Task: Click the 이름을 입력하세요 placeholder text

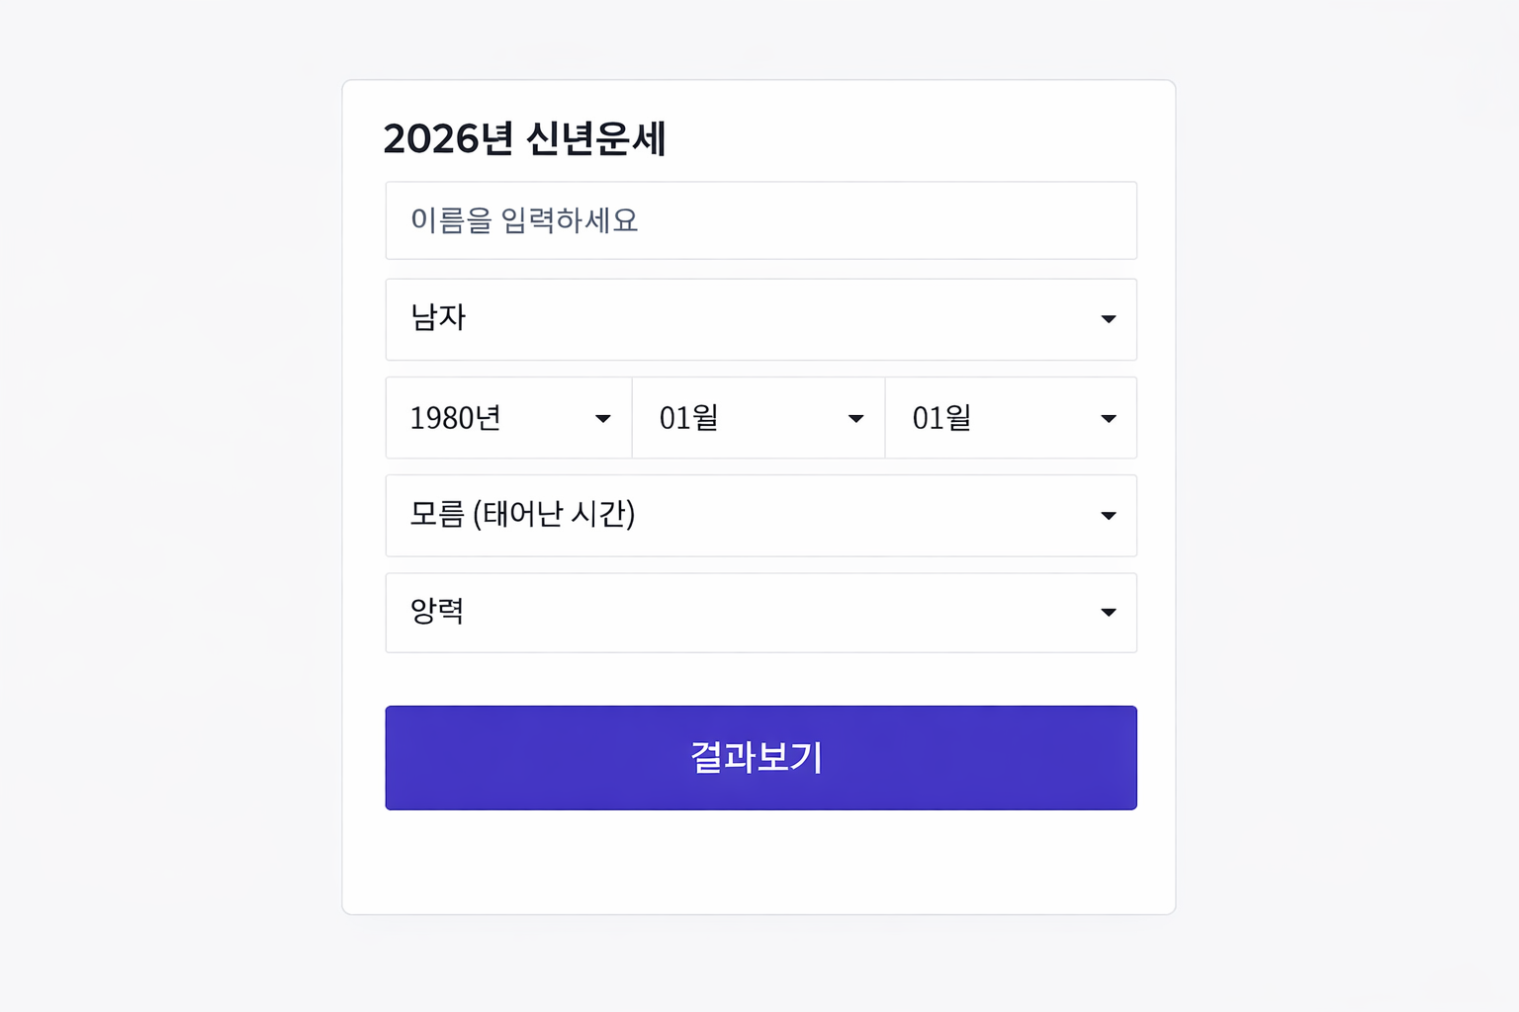Action: pos(524,220)
